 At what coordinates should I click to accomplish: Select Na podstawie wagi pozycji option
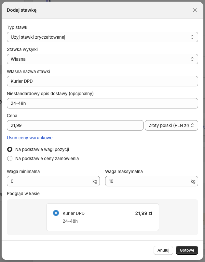tap(10, 149)
